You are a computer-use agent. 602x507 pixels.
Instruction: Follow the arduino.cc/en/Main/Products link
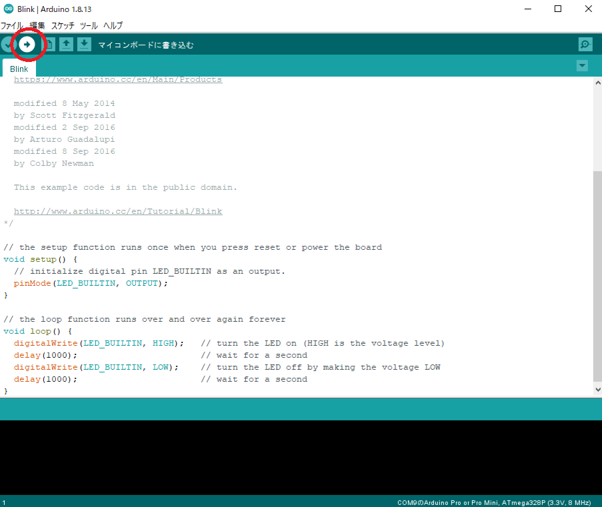click(x=118, y=79)
